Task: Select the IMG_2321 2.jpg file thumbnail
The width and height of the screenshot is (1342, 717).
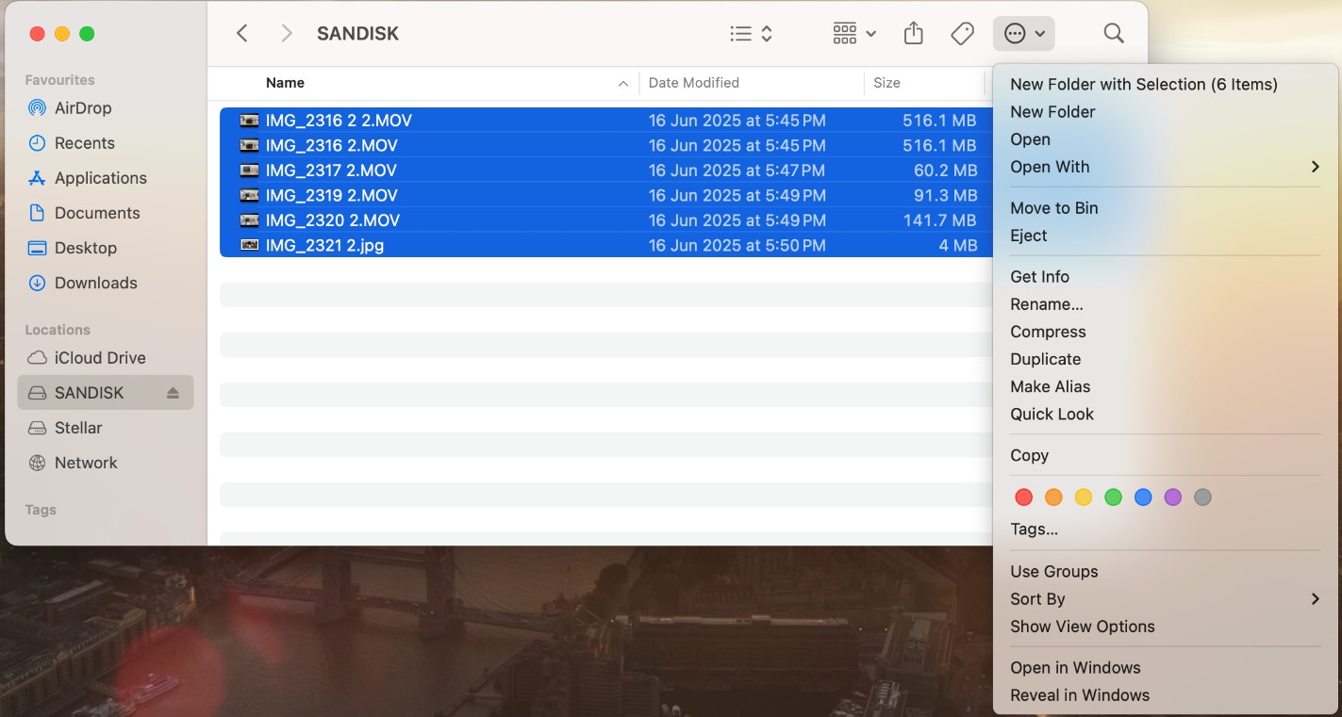Action: tap(249, 245)
